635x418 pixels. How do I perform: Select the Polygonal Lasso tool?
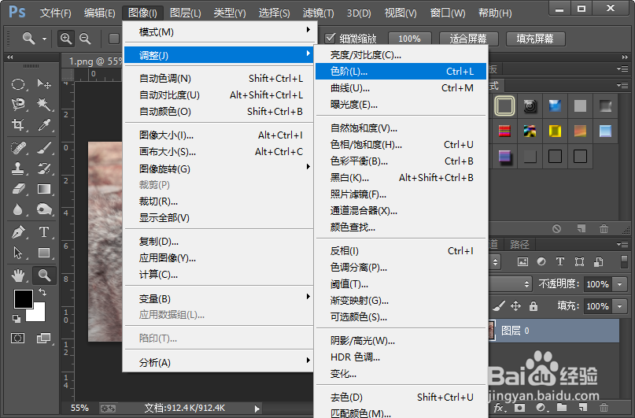coord(18,104)
